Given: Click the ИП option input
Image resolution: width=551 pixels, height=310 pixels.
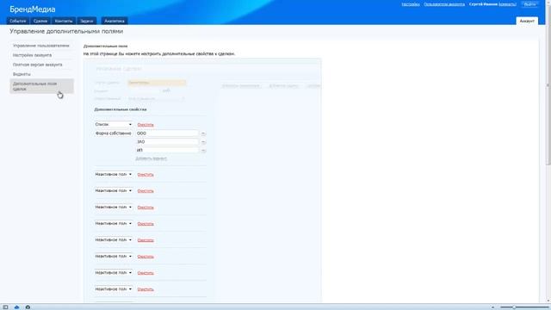Looking at the screenshot, I should (x=167, y=150).
